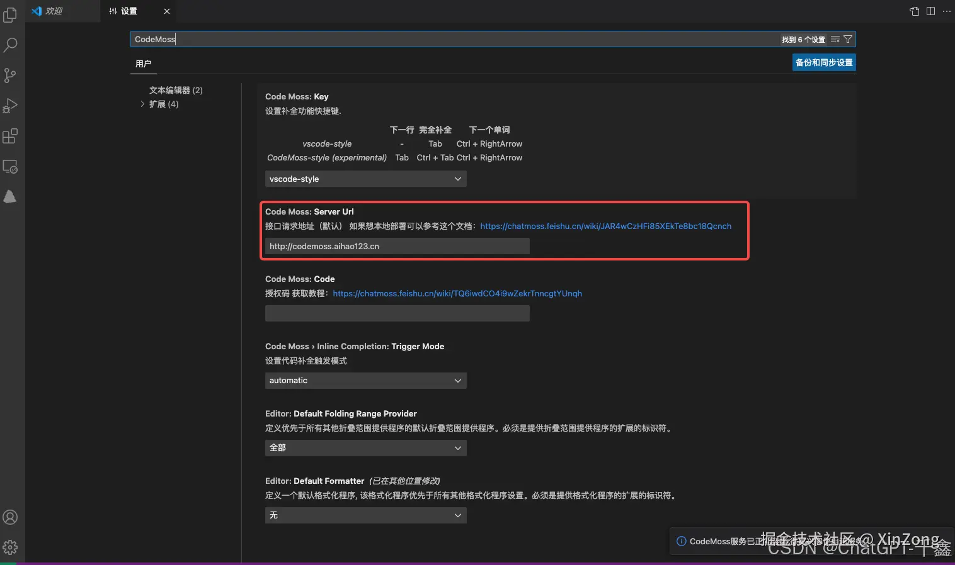Screen dimensions: 955x565
Task: Open the Trigger Mode automatic dropdown
Action: tap(365, 381)
